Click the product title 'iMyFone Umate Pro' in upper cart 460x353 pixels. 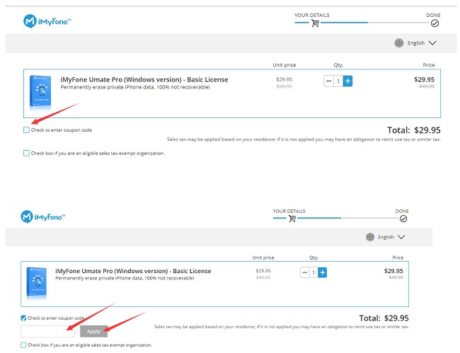point(144,79)
